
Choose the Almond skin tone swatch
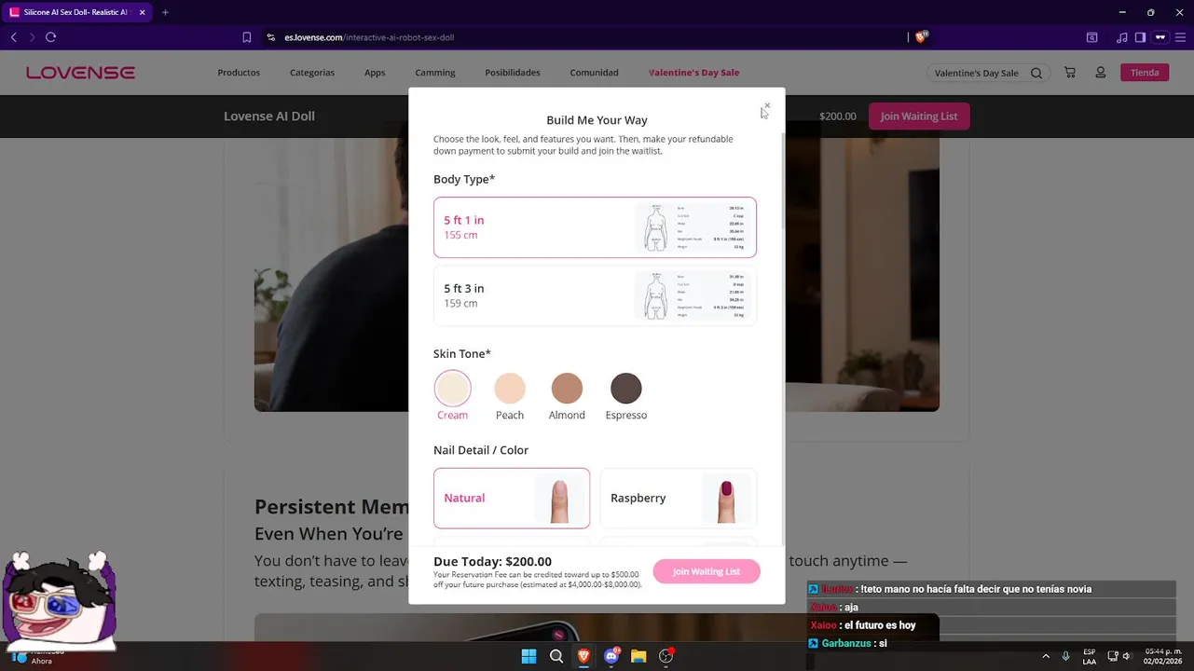[x=567, y=389]
